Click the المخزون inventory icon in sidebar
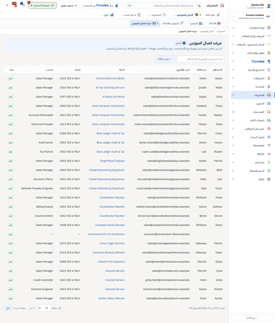Viewport: 275px width, 323px height. (269, 103)
